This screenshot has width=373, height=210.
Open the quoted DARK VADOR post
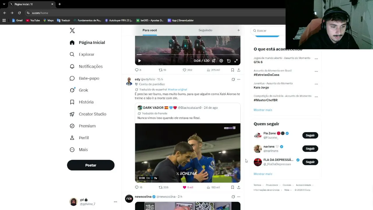[188, 113]
